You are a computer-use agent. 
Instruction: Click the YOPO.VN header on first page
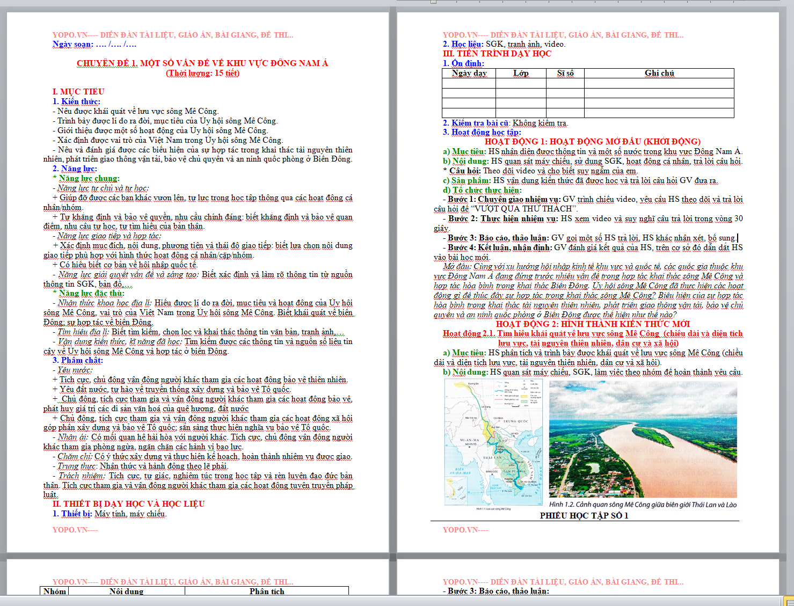point(172,35)
